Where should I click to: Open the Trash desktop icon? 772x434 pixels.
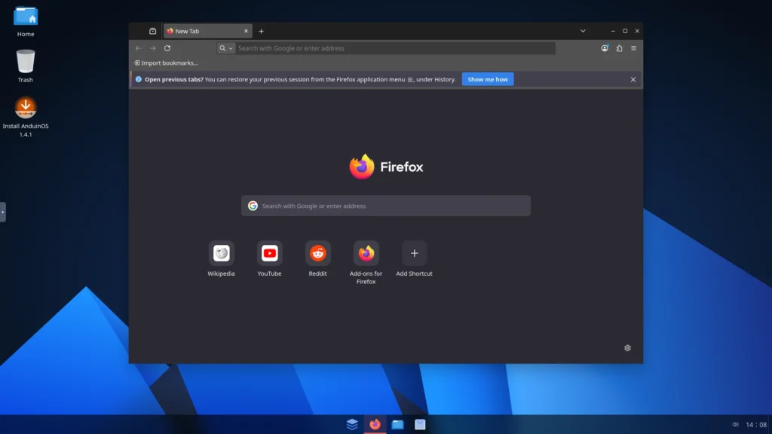click(x=26, y=66)
